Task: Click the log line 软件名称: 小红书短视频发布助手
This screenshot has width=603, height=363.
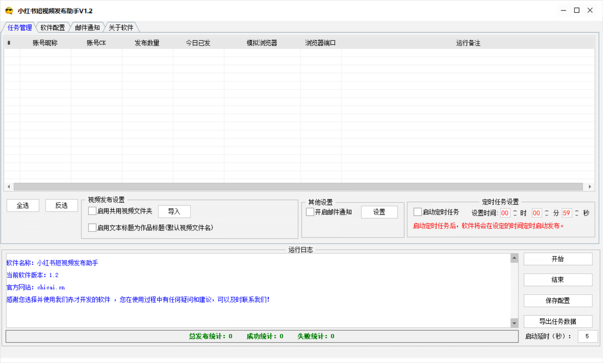Action: tap(52, 263)
